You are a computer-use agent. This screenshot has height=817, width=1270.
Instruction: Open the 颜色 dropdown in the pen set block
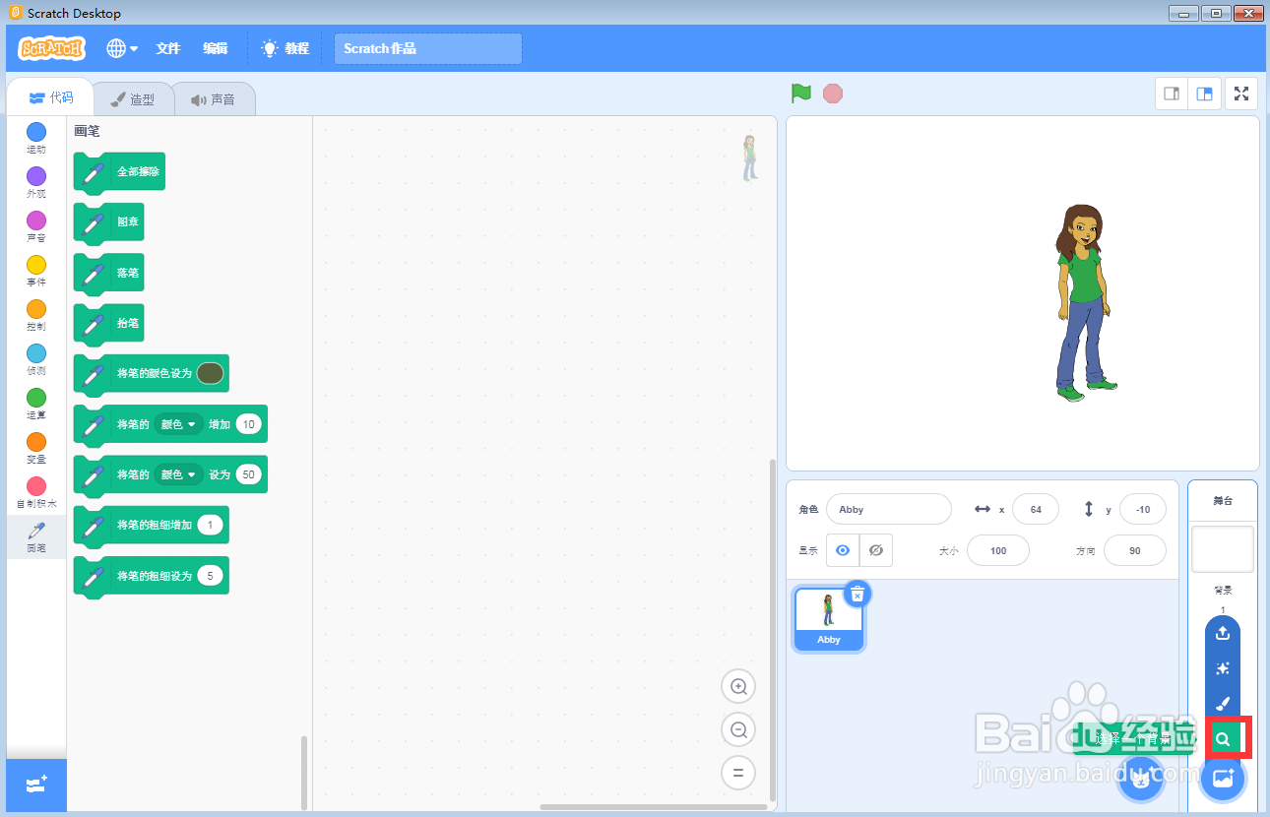(x=178, y=473)
